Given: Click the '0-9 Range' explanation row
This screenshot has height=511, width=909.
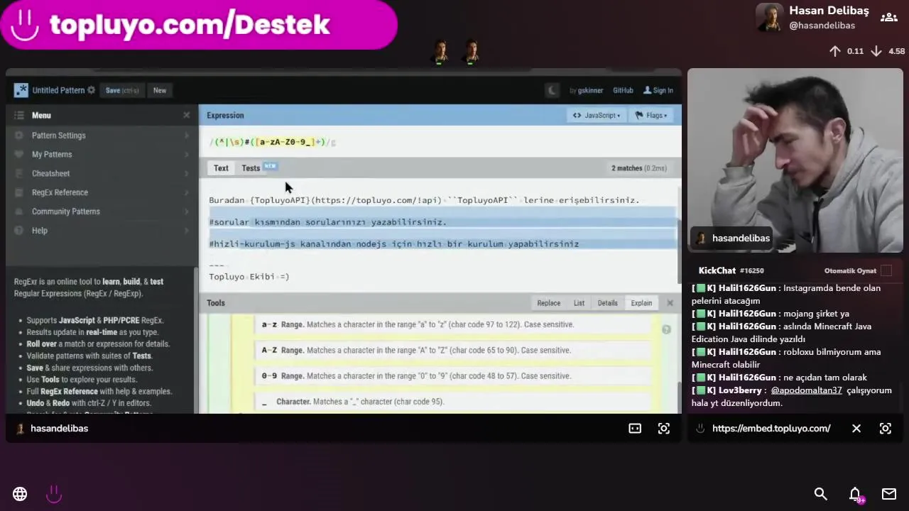Looking at the screenshot, I should [452, 376].
